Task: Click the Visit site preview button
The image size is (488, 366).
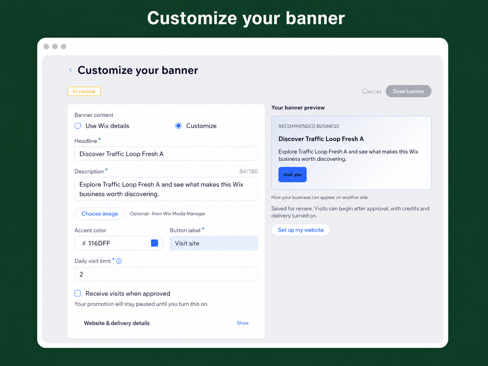Action: 293,175
